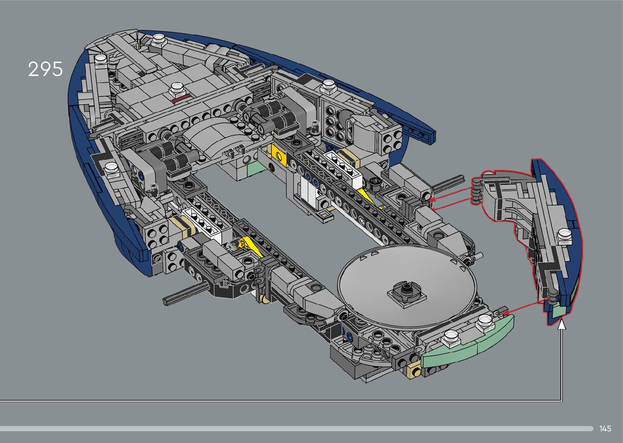This screenshot has height=443, width=623.
Task: Click the dark red tile on the top deck
Action: pyautogui.click(x=181, y=99)
